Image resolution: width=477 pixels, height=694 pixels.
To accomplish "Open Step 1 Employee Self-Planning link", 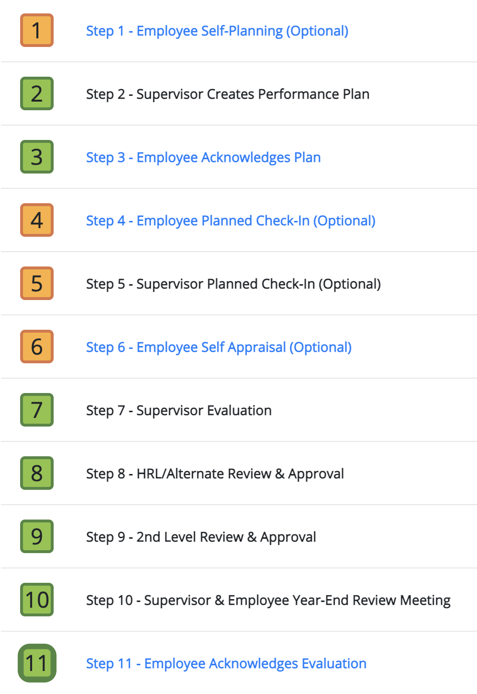I will coord(217,31).
